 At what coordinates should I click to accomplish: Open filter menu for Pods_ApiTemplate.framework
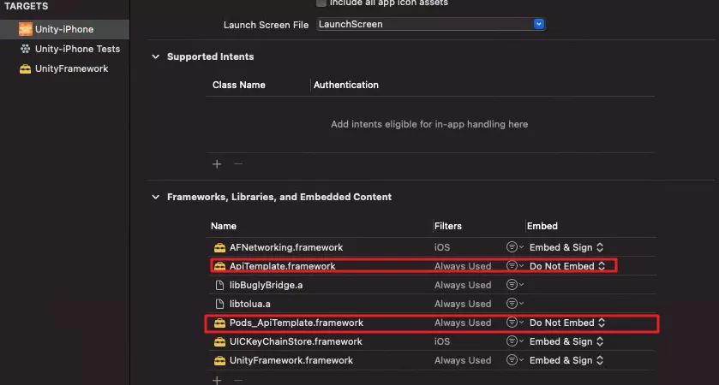pos(515,323)
